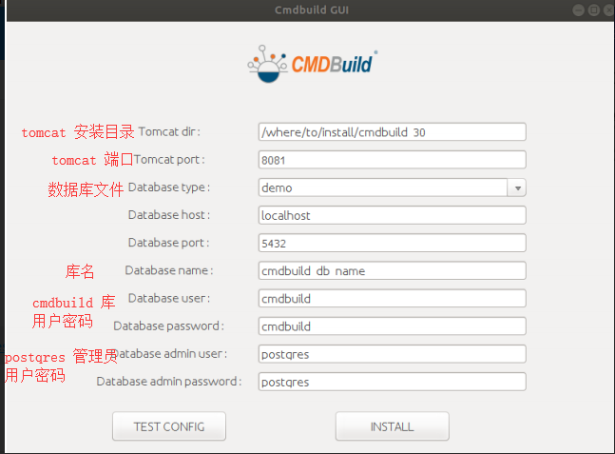
Task: Click the Tomcat port label
Action: 169,160
